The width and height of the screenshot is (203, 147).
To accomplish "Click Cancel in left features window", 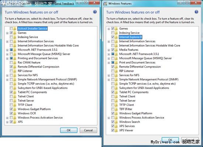I will pos(88,130).
